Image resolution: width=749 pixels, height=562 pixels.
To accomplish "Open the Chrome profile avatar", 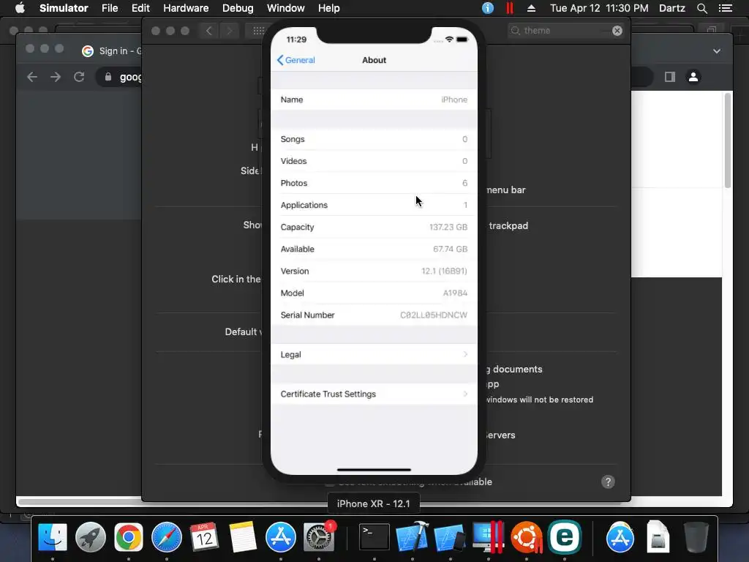I will point(693,76).
